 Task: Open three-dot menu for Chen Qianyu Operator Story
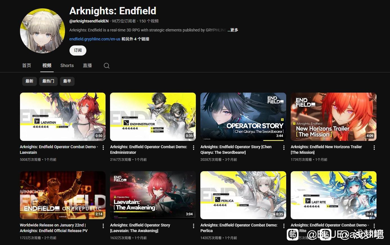click(x=284, y=148)
